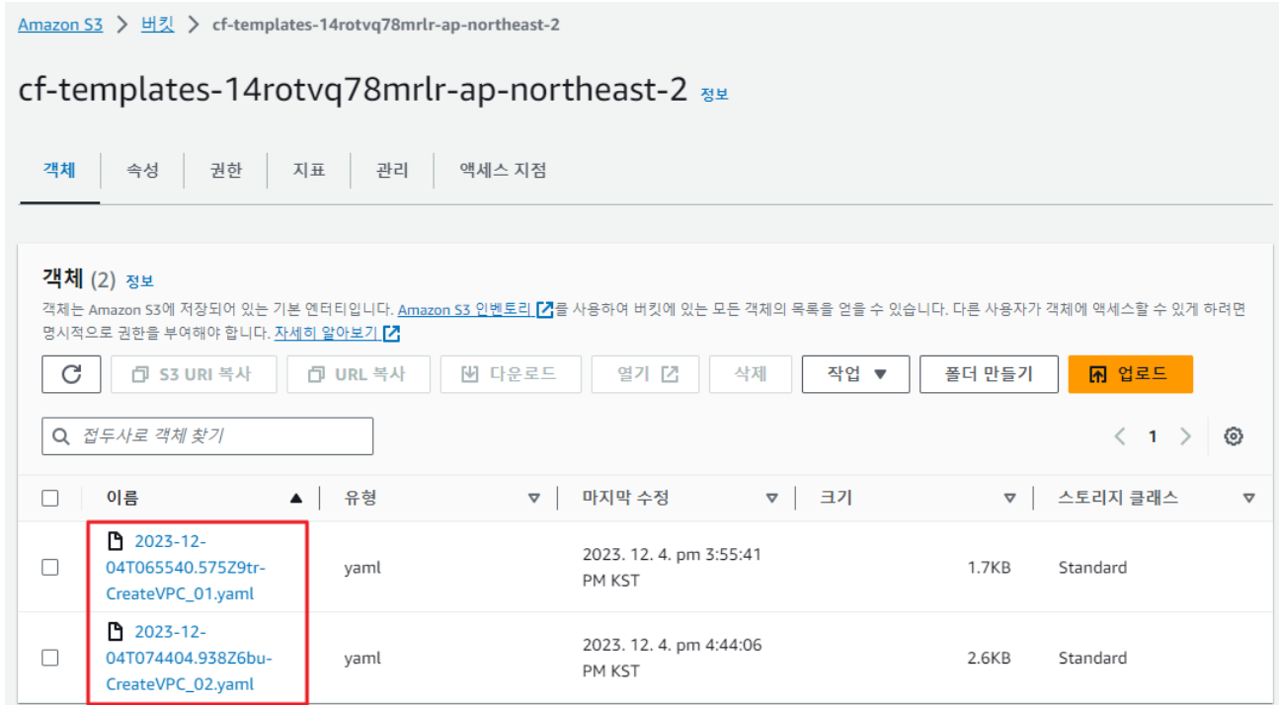Tick the select-all objects checkbox

point(50,499)
